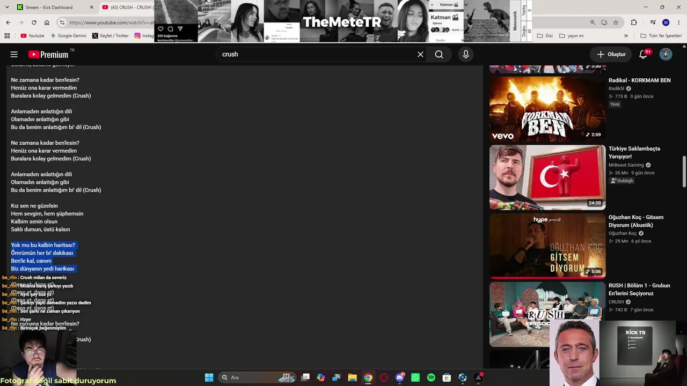The height and width of the screenshot is (386, 687).
Task: Open the Chrome extensions puzzle icon
Action: (634, 23)
